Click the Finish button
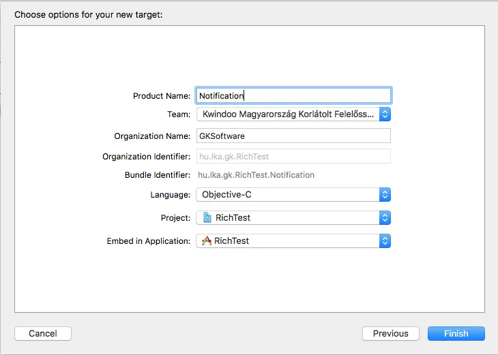The width and height of the screenshot is (498, 355). click(456, 334)
